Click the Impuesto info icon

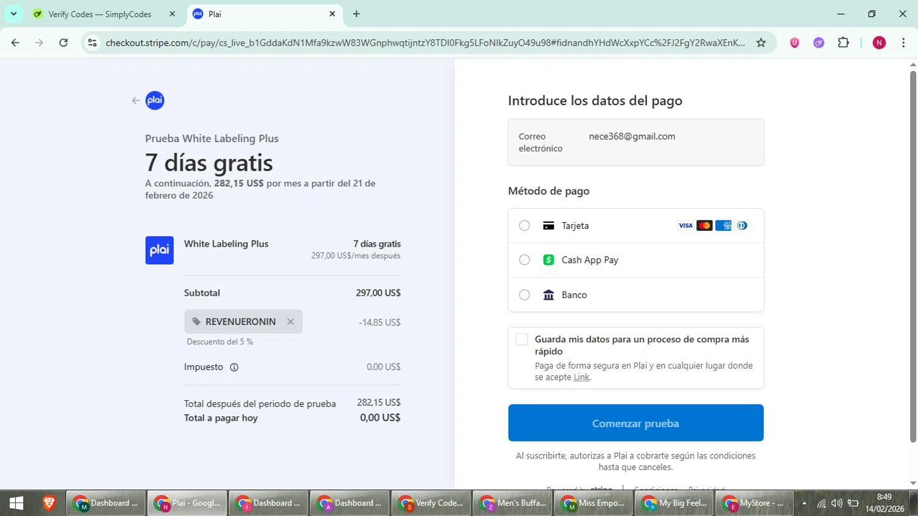click(x=234, y=367)
